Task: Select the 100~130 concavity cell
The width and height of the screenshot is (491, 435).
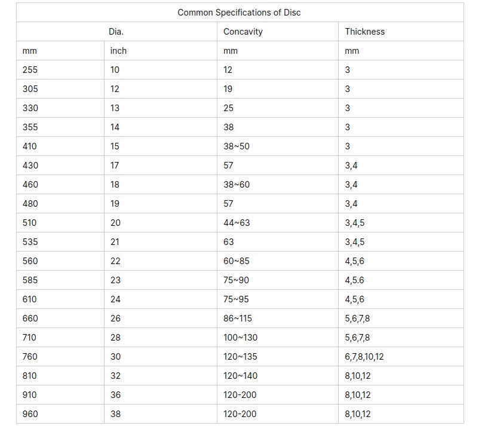Action: pos(240,338)
